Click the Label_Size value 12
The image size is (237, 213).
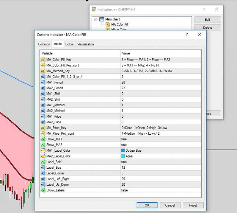tap(123, 168)
